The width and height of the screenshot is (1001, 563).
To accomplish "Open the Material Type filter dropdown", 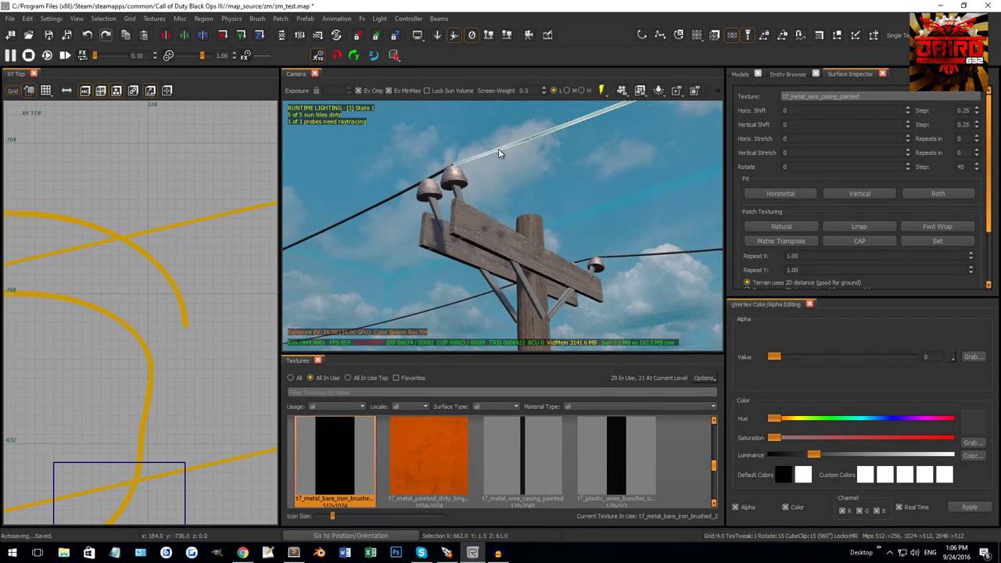I will tap(640, 407).
